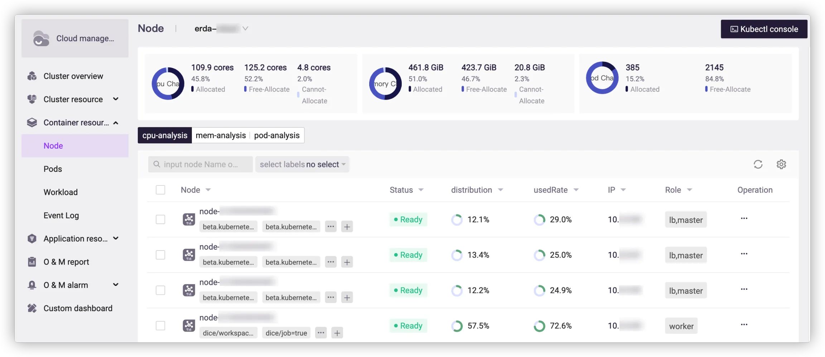The image size is (825, 357).
Task: Open operation menu for the worker node
Action: coord(744,325)
